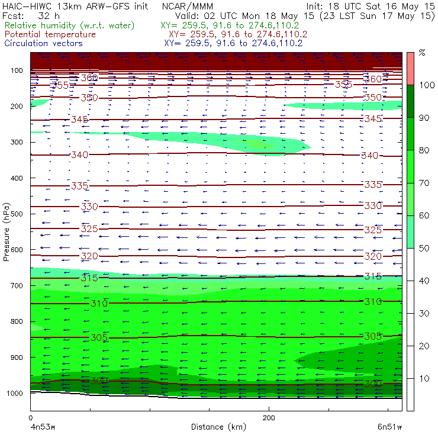The height and width of the screenshot is (438, 438).
Task: Click the 'Fcst: 32 h' forecast label
Action: [31, 15]
